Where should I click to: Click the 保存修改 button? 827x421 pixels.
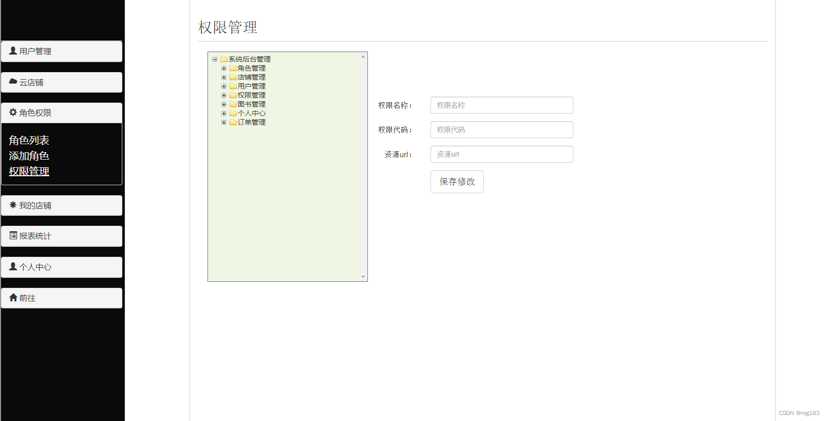[457, 182]
